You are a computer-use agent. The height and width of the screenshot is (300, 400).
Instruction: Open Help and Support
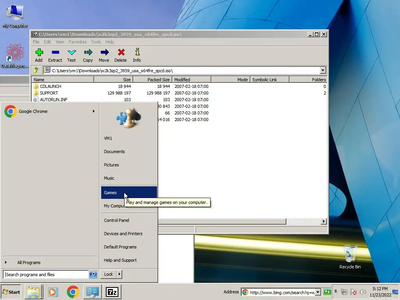pos(129,260)
